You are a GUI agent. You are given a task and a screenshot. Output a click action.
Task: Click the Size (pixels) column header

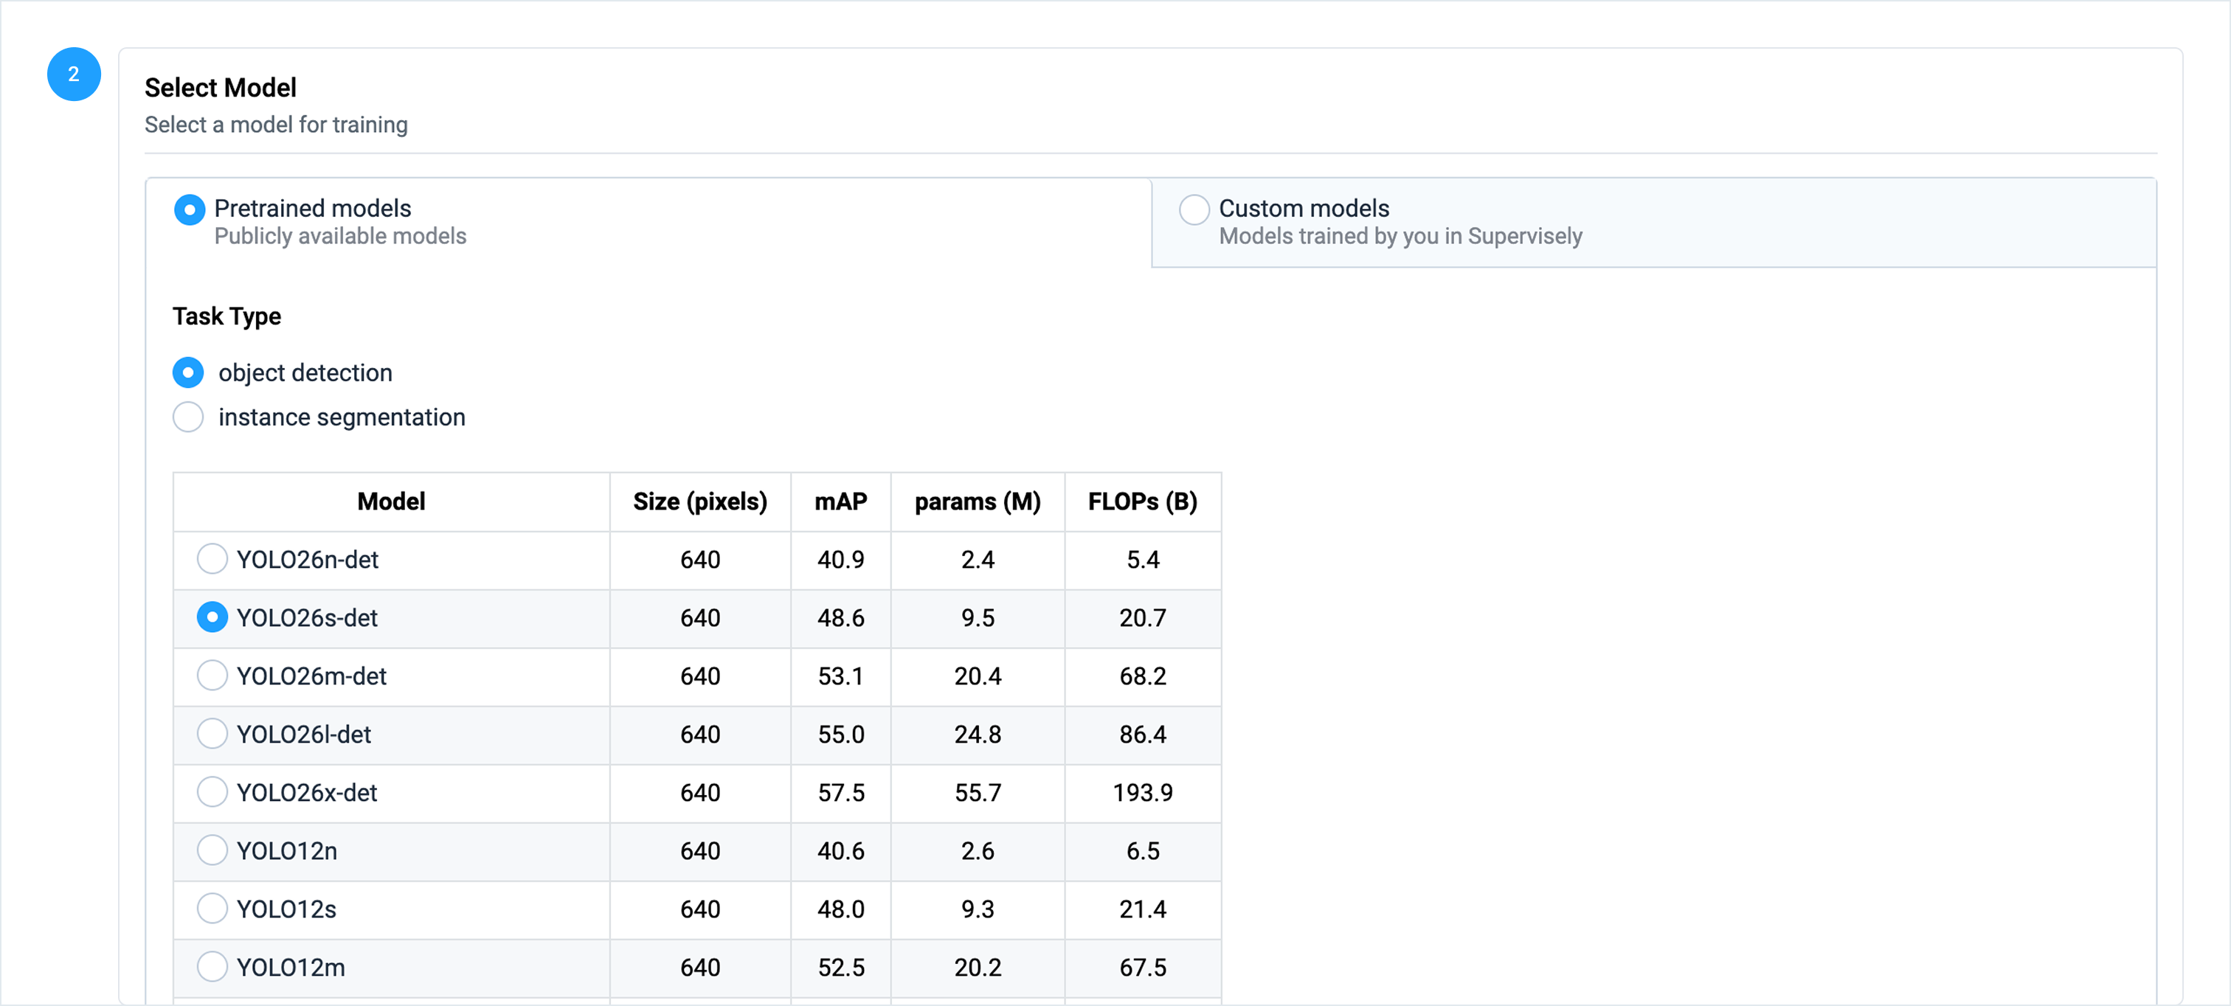(700, 502)
